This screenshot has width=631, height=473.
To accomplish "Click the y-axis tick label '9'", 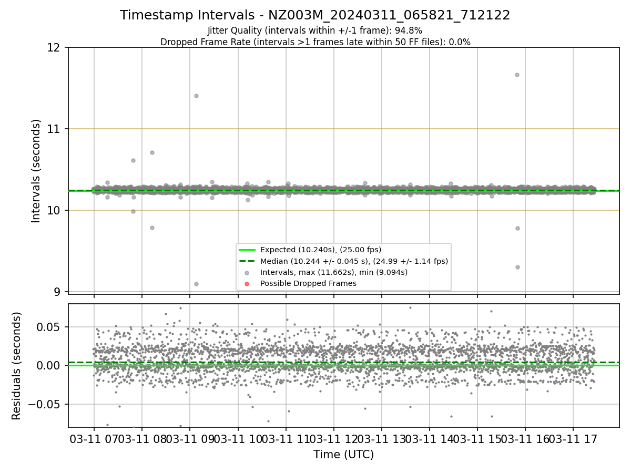I will click(x=58, y=292).
